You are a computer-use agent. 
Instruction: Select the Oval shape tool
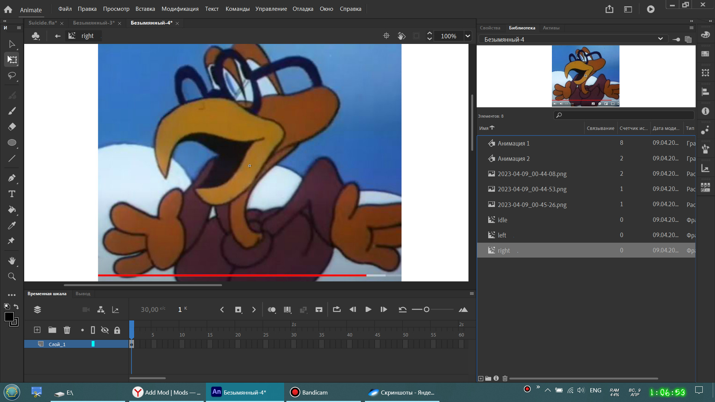(x=12, y=143)
